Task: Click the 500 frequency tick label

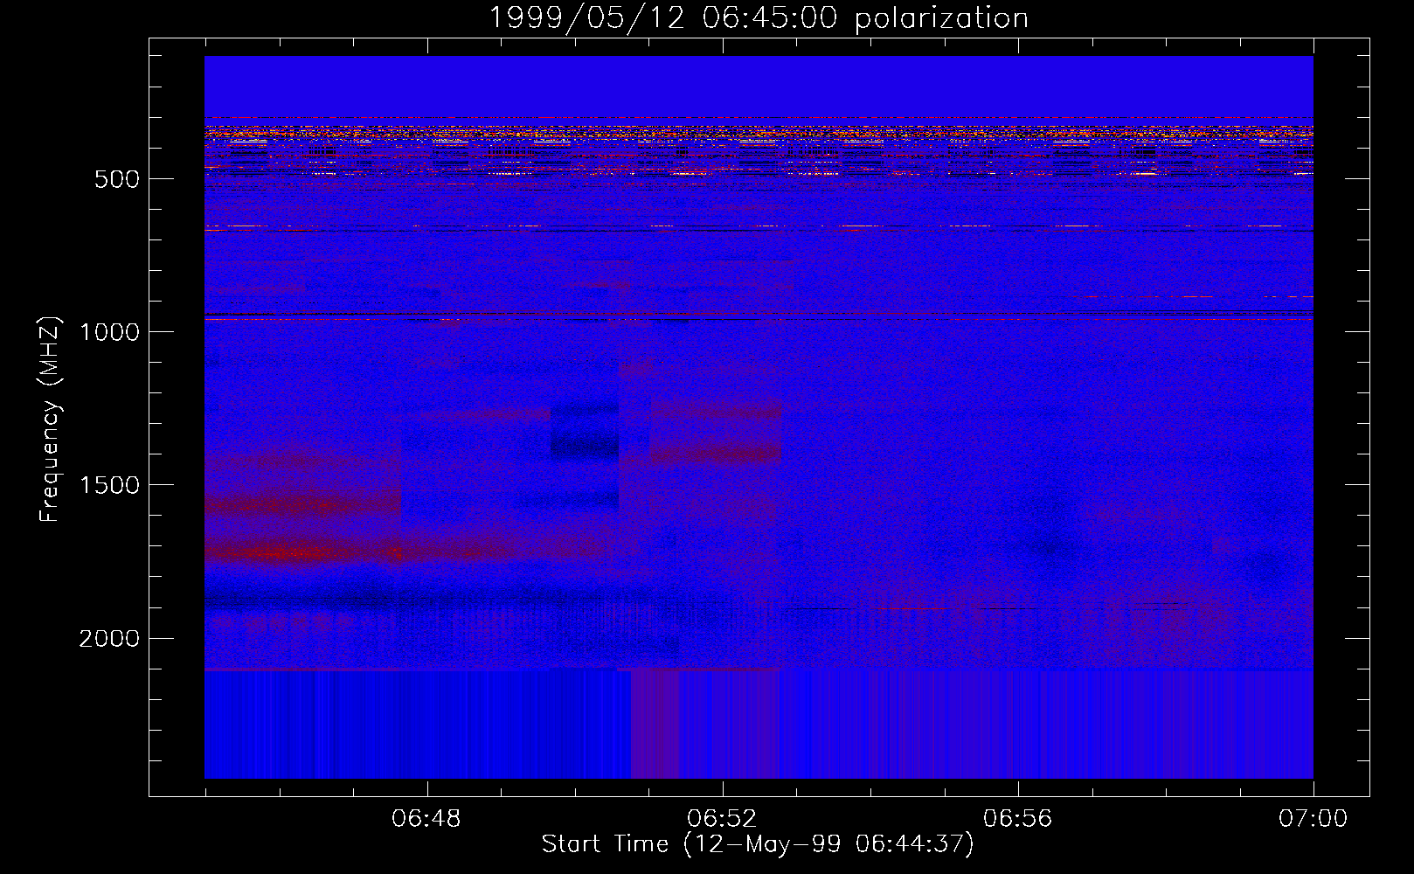Action: (116, 179)
